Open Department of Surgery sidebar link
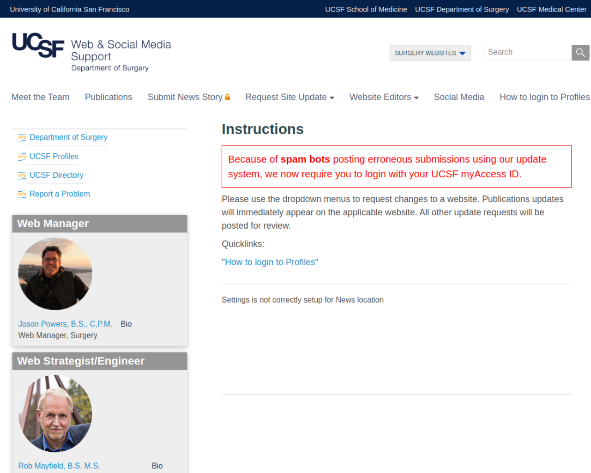Viewport: 591px width, 473px height. pyautogui.click(x=68, y=137)
